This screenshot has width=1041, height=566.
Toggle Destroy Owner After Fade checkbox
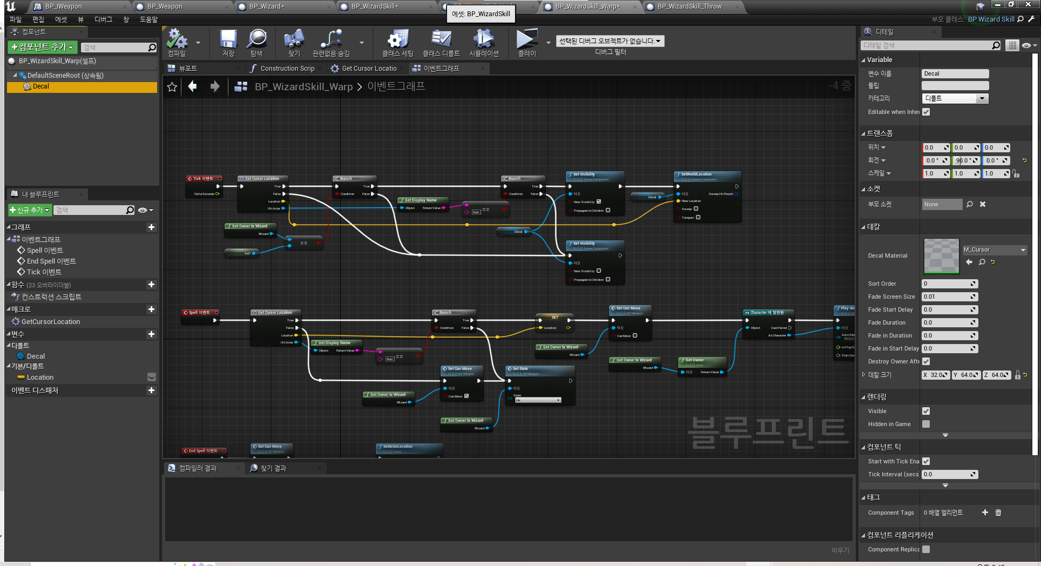click(926, 361)
